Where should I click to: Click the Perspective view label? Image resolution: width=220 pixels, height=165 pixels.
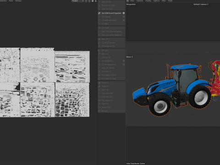click(x=131, y=4)
